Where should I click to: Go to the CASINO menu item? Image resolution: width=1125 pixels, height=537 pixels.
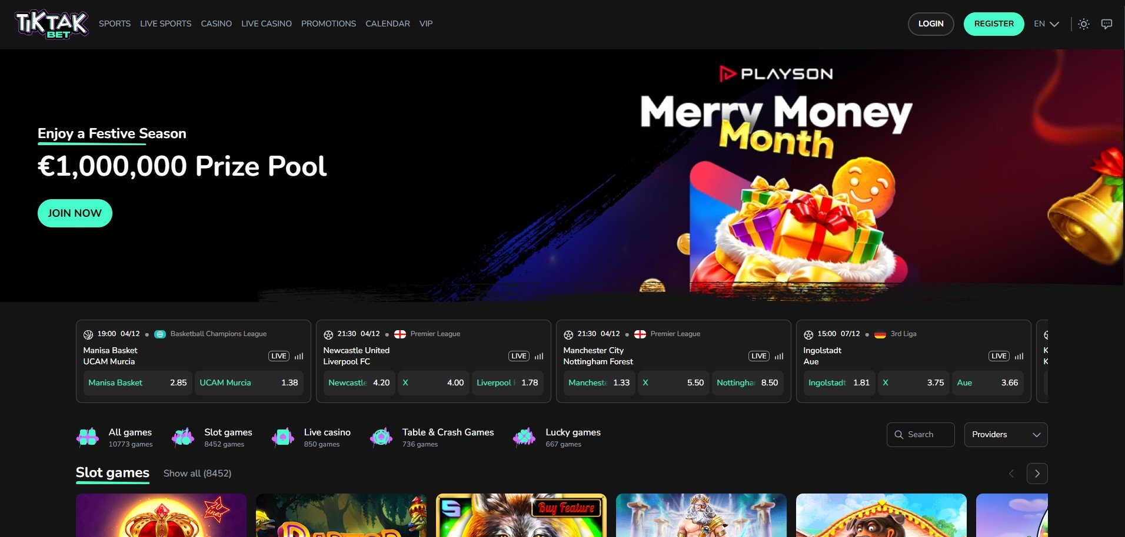pos(217,24)
